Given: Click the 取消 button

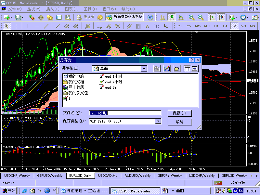Looking at the screenshot, I should click(179, 122).
